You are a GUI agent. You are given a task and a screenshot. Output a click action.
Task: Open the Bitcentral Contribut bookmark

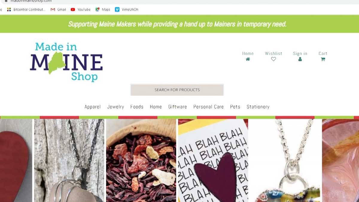tap(26, 10)
